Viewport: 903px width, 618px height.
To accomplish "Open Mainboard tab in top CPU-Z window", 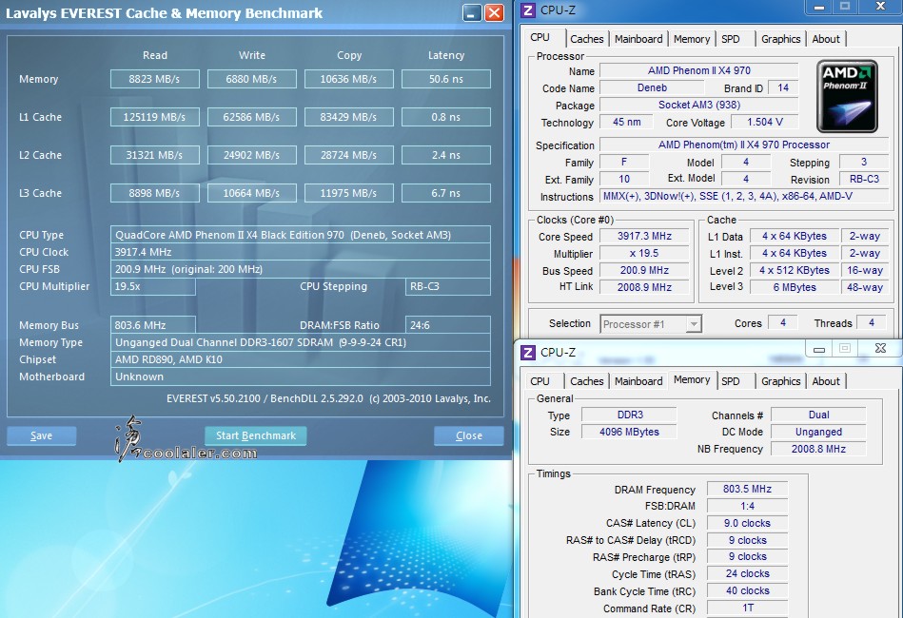I will click(638, 39).
